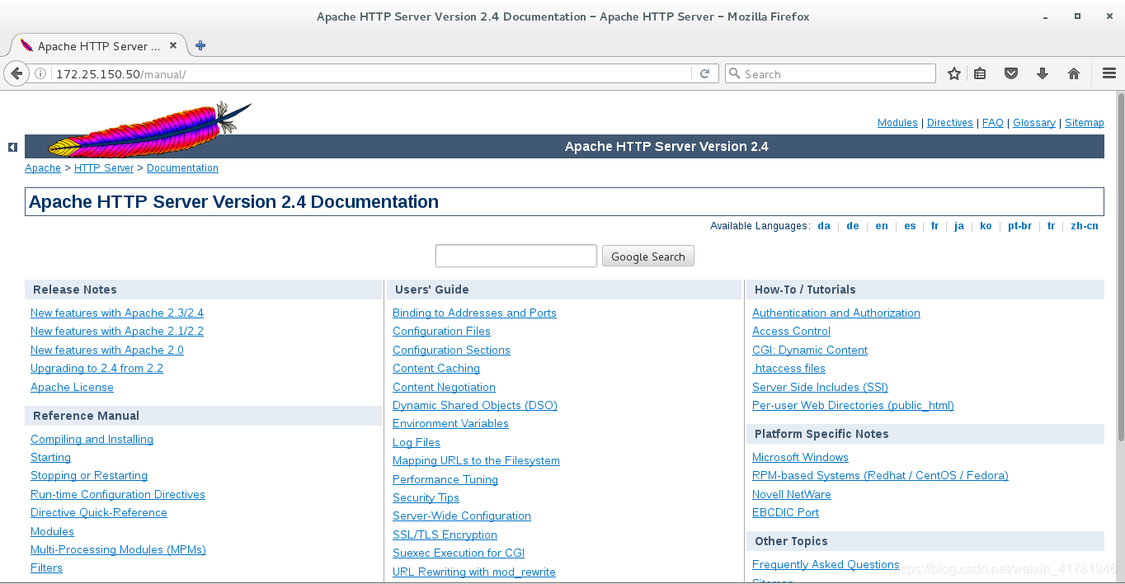Open Compiling and Installing link
The image size is (1125, 584).
(x=92, y=439)
